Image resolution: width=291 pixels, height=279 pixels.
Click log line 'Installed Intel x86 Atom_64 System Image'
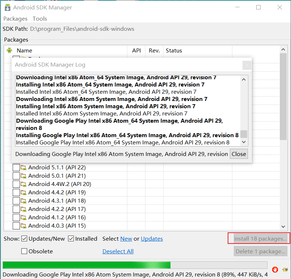click(x=106, y=92)
